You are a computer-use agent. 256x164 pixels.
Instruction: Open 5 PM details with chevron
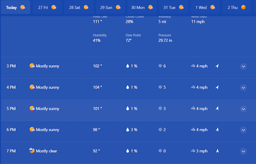(243, 108)
